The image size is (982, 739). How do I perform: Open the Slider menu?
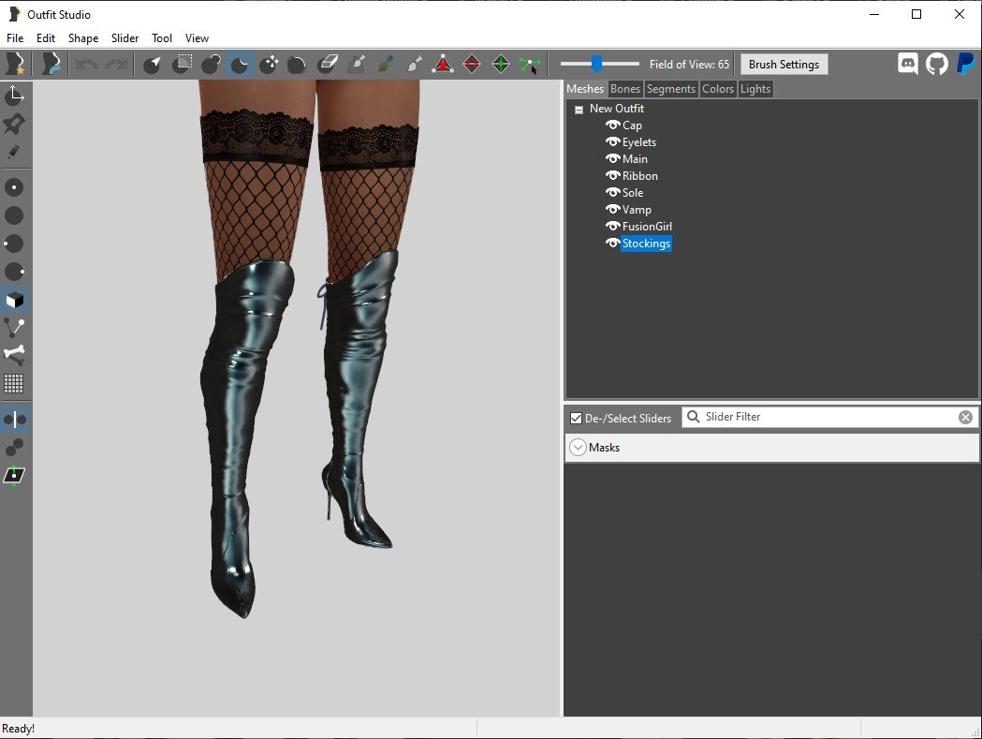click(125, 38)
